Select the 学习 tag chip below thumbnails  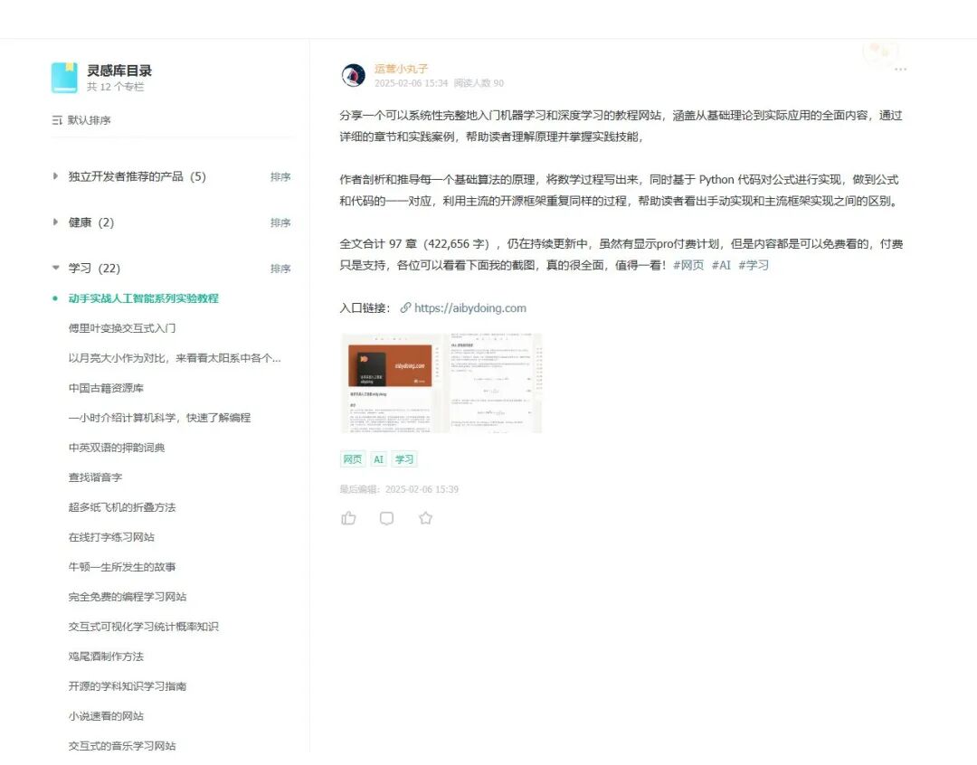[404, 459]
